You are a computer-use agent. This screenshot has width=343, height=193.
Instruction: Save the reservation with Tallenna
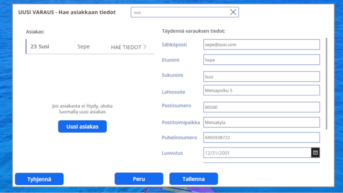pyautogui.click(x=194, y=179)
